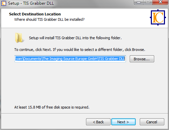
Task: Open the Browse... folder dialog
Action: pyautogui.click(x=142, y=59)
